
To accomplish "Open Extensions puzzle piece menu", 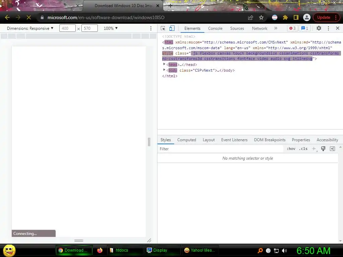I will 285,17.
